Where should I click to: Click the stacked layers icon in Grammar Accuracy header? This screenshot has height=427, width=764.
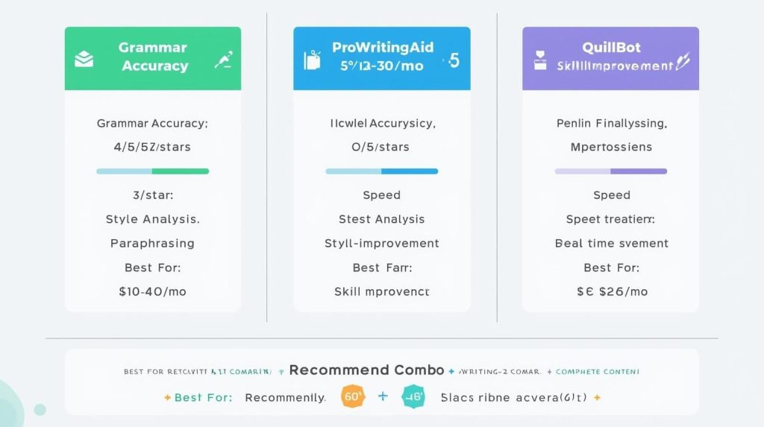click(84, 59)
